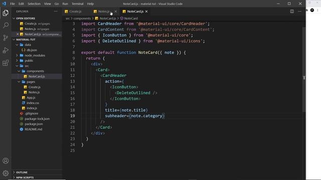Open README.md in file tree

click(34, 129)
